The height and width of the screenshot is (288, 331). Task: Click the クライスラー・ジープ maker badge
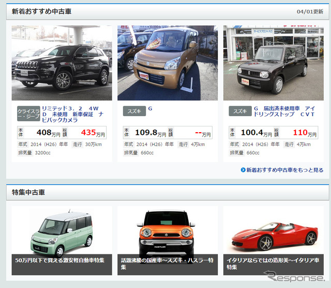point(28,114)
